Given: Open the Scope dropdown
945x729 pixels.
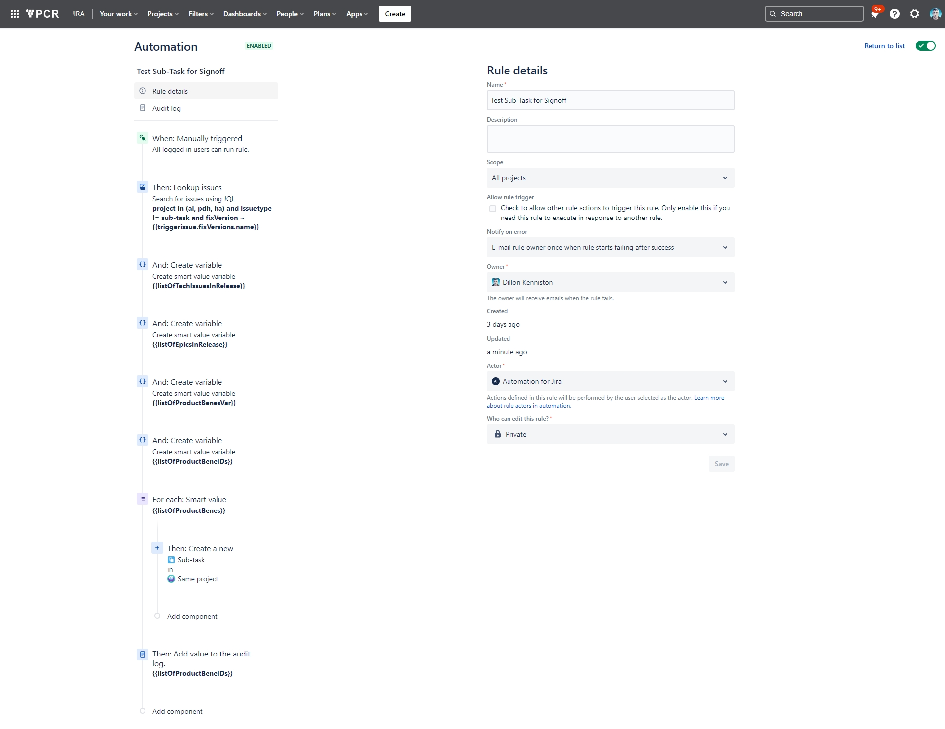Looking at the screenshot, I should pos(610,177).
